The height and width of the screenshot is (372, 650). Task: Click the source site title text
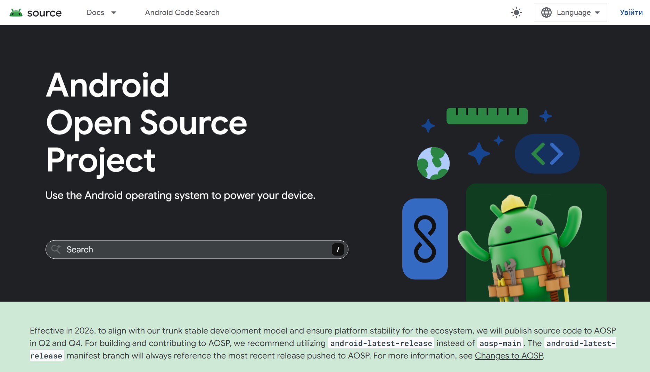pyautogui.click(x=44, y=13)
